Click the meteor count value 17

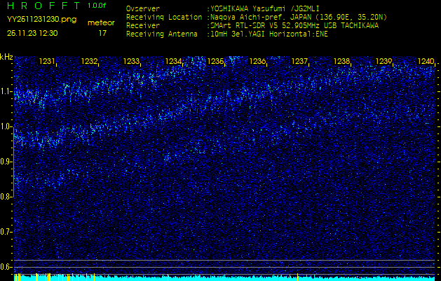coord(102,33)
